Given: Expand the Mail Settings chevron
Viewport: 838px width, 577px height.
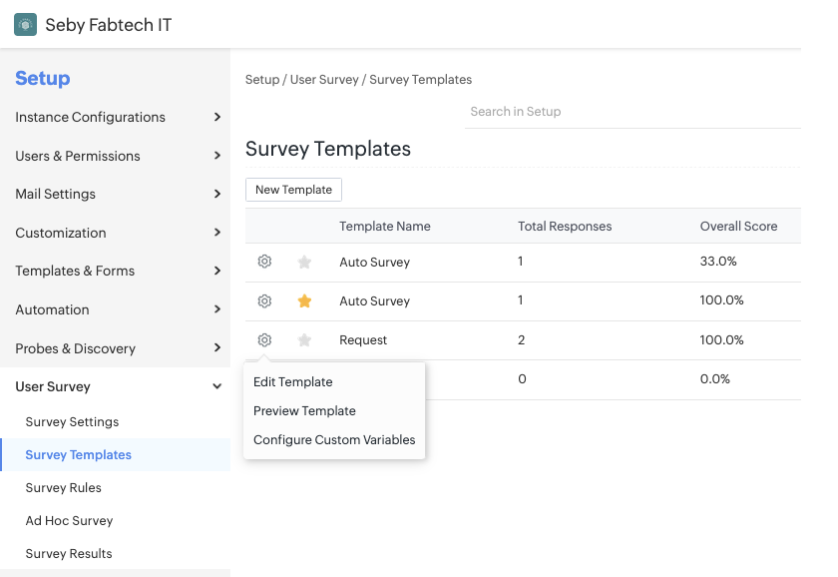Looking at the screenshot, I should click(216, 194).
